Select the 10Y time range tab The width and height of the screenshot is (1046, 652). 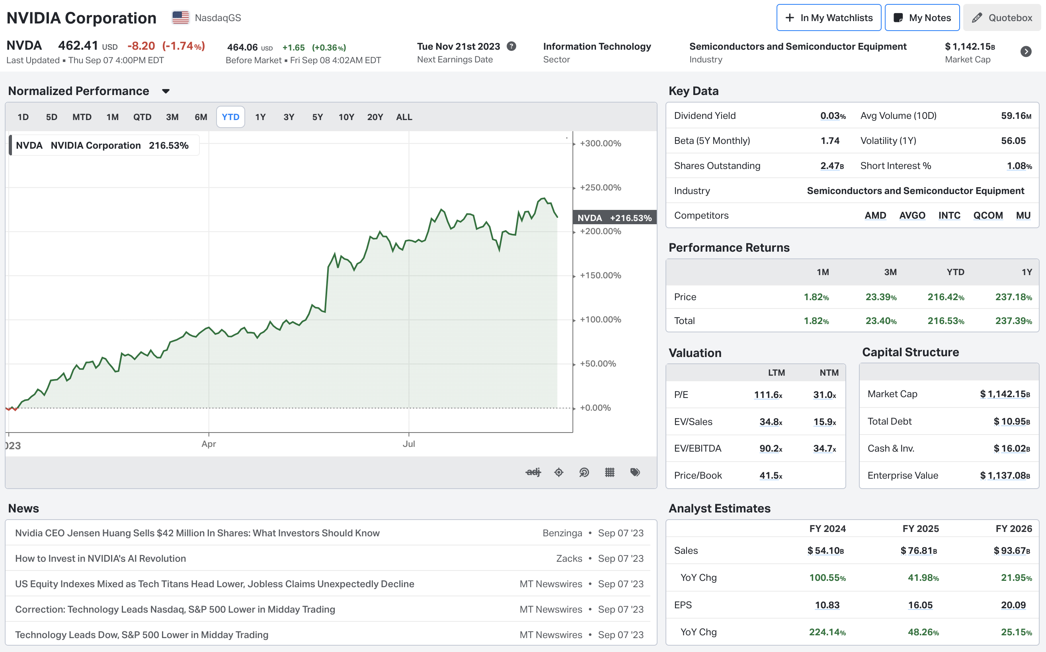pyautogui.click(x=346, y=117)
